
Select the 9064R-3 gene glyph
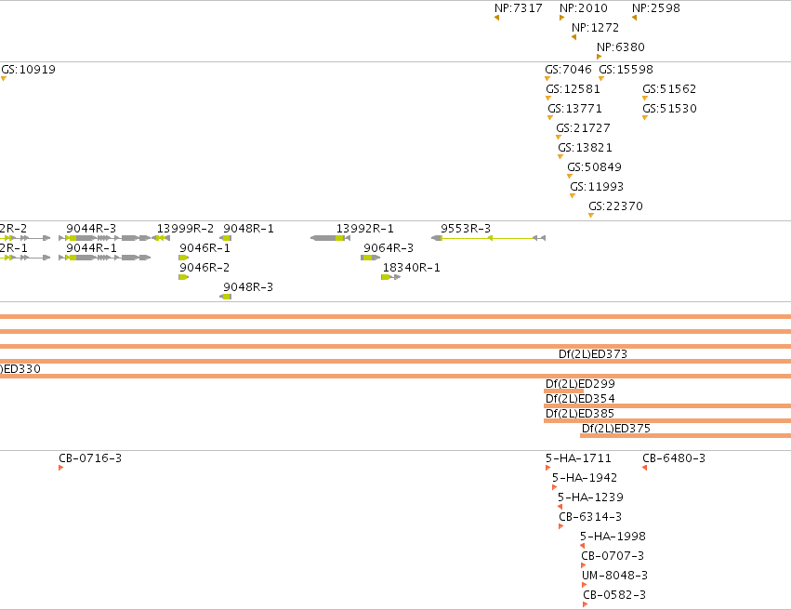pos(370,258)
